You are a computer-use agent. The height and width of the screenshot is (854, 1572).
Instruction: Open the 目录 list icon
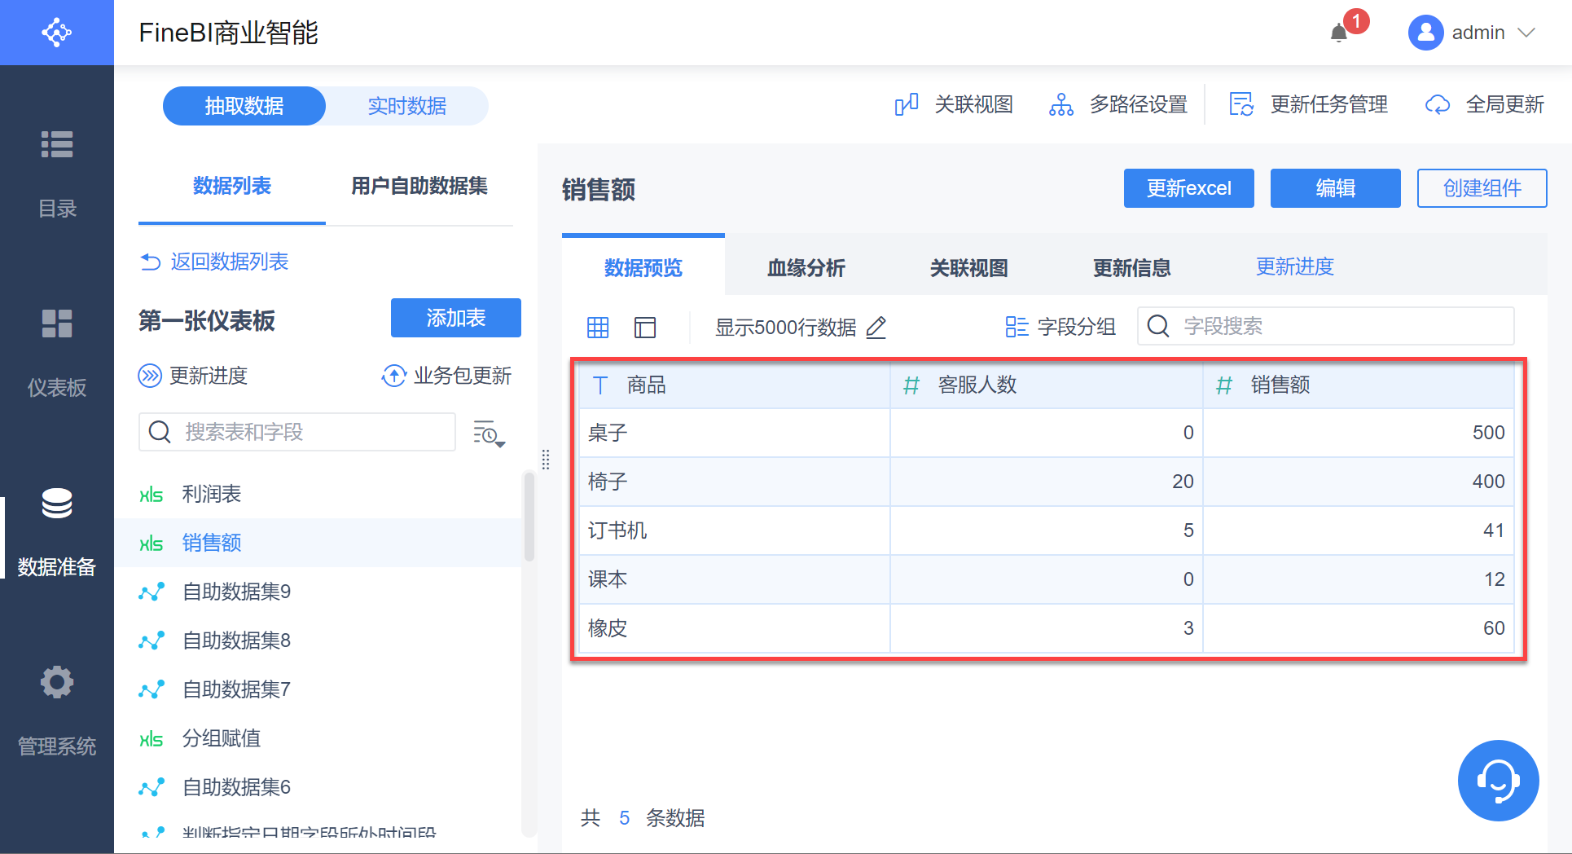(x=57, y=145)
